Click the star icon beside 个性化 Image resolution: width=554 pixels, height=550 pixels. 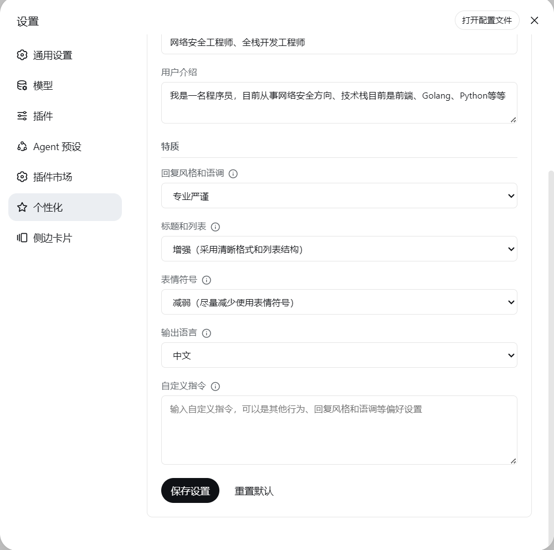point(22,207)
